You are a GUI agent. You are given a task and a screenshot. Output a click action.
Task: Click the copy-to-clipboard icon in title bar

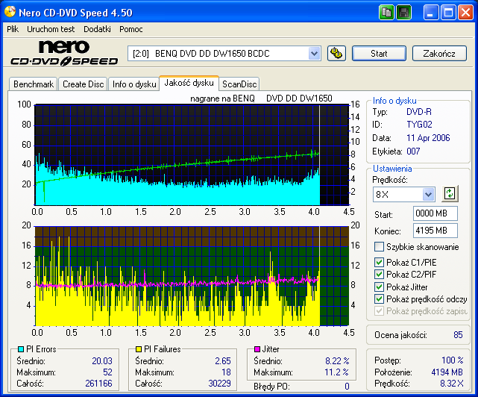(386, 13)
